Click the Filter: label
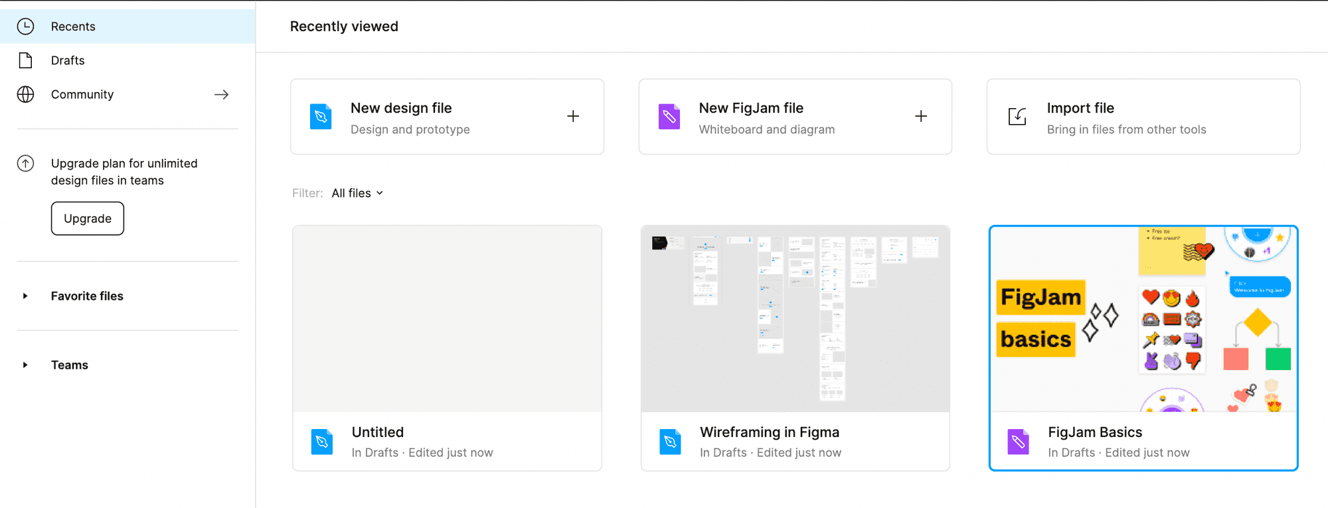The image size is (1328, 508). (x=307, y=193)
